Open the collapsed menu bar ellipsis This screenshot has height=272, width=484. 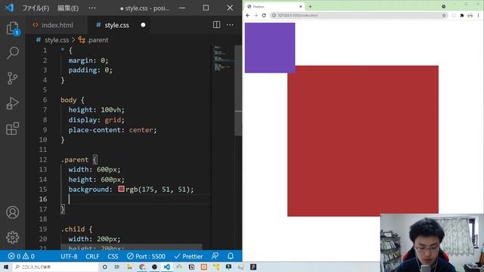tap(92, 8)
